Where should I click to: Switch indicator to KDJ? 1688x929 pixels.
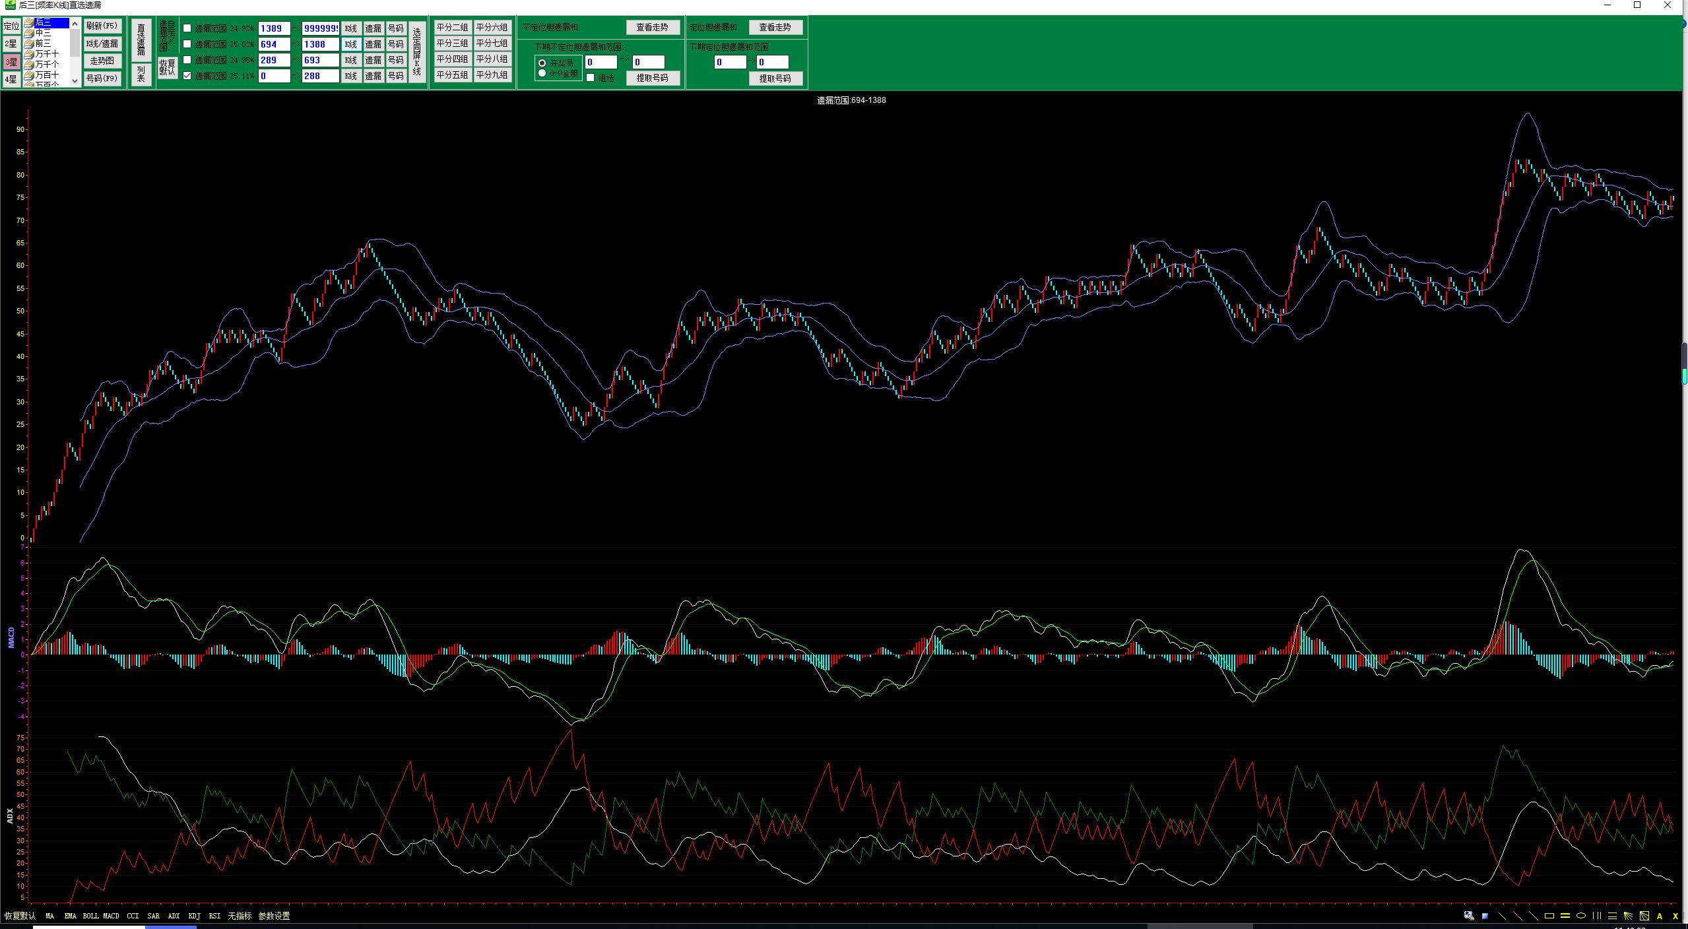pos(194,916)
